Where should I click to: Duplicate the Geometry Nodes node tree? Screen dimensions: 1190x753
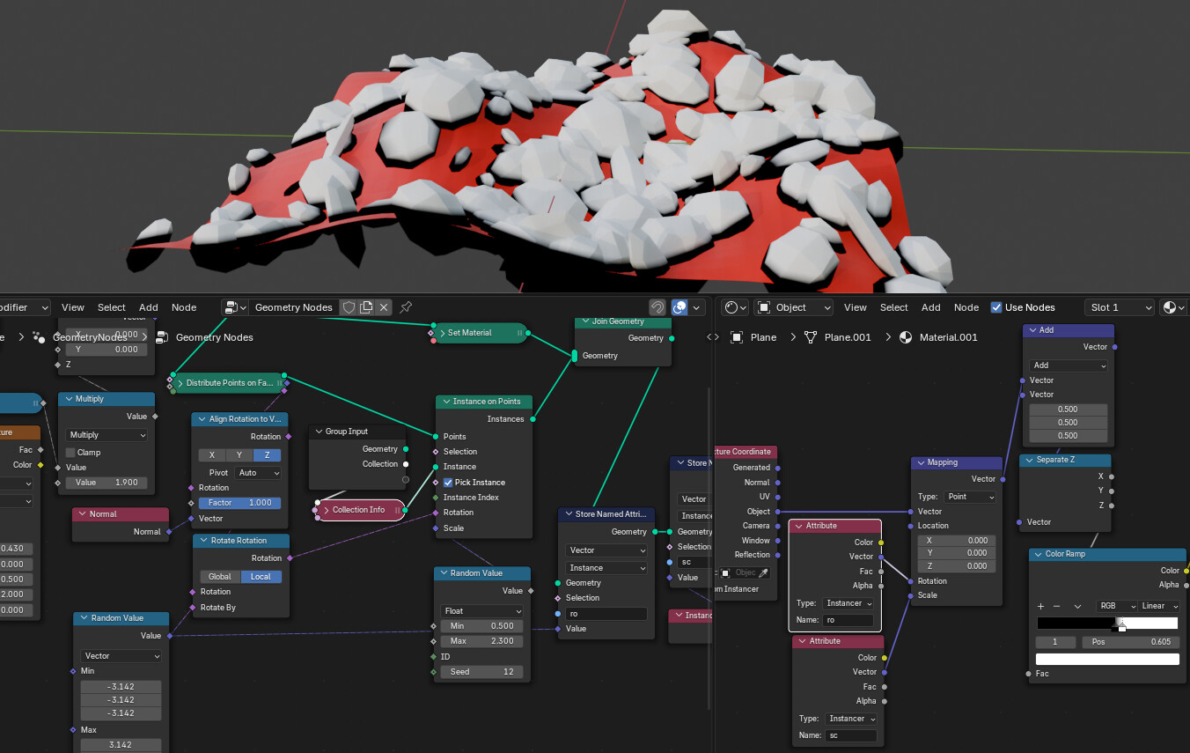coord(366,307)
